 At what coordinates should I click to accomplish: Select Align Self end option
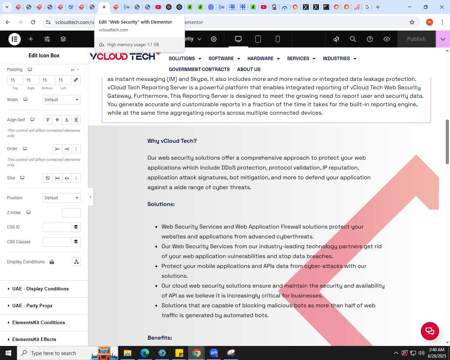point(67,120)
